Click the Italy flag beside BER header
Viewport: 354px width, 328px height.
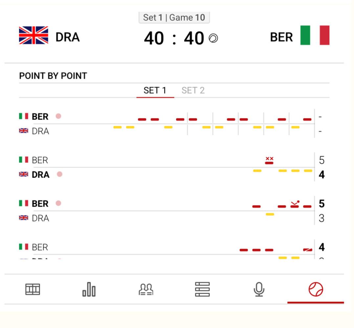(315, 35)
